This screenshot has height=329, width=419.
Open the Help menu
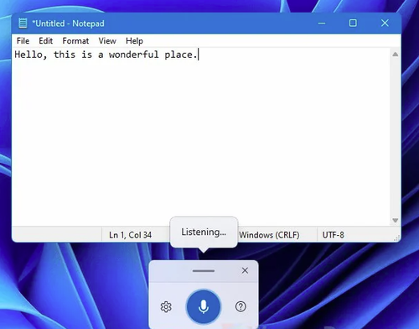pos(134,41)
